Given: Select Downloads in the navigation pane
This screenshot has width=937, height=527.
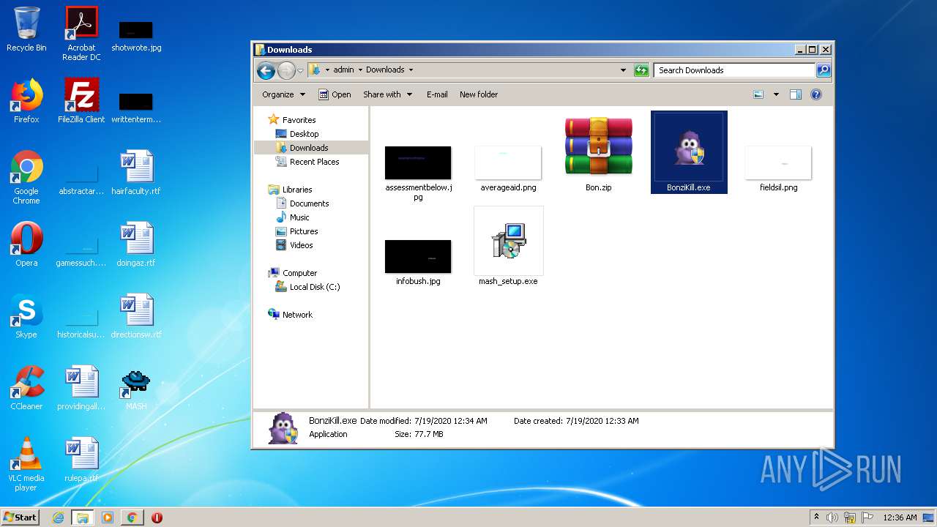Looking at the screenshot, I should click(x=309, y=148).
